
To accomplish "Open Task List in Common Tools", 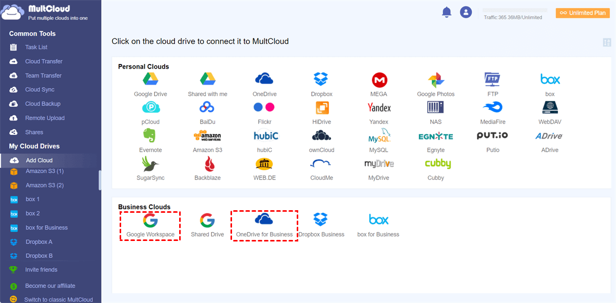I will (36, 47).
